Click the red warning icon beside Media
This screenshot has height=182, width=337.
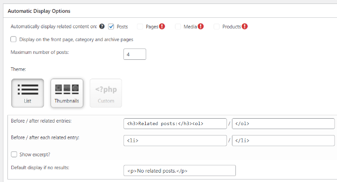(201, 26)
